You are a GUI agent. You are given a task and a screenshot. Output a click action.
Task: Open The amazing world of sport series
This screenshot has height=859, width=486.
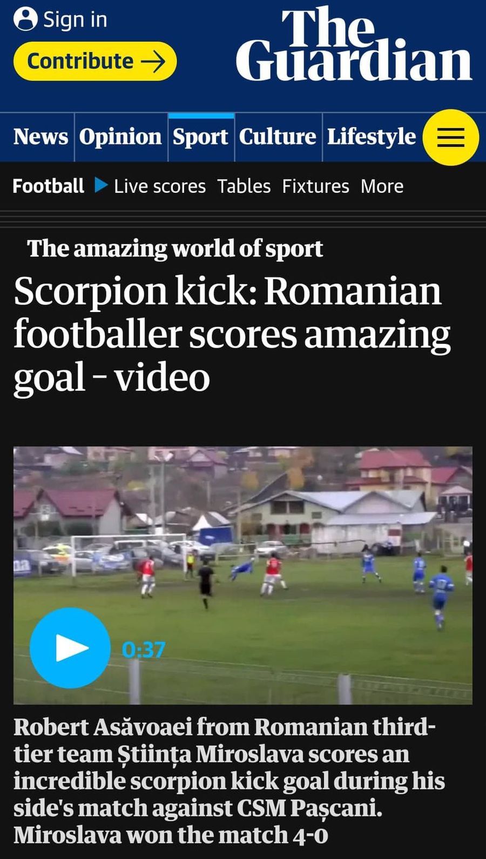[x=175, y=249]
